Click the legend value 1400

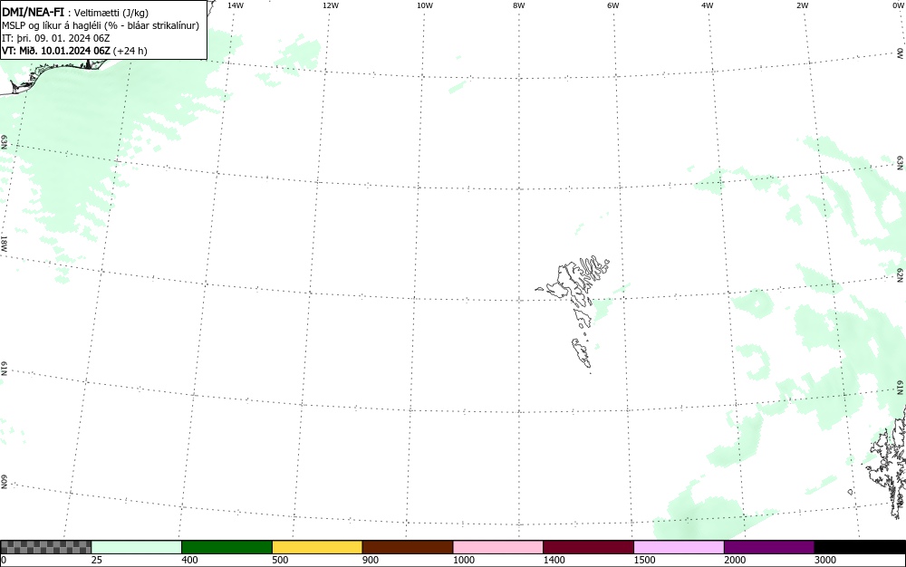point(554,560)
